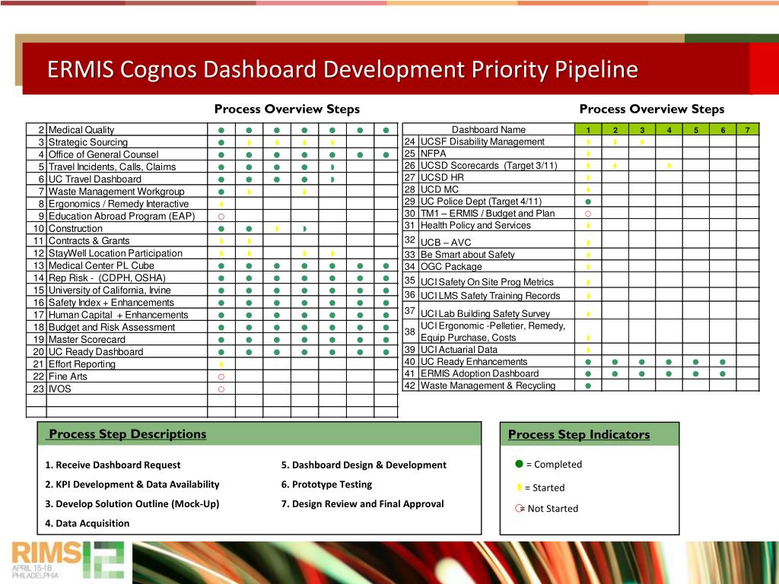Click the yellow marker in Health Policy and Services row
This screenshot has height=584, width=779.
point(588,225)
